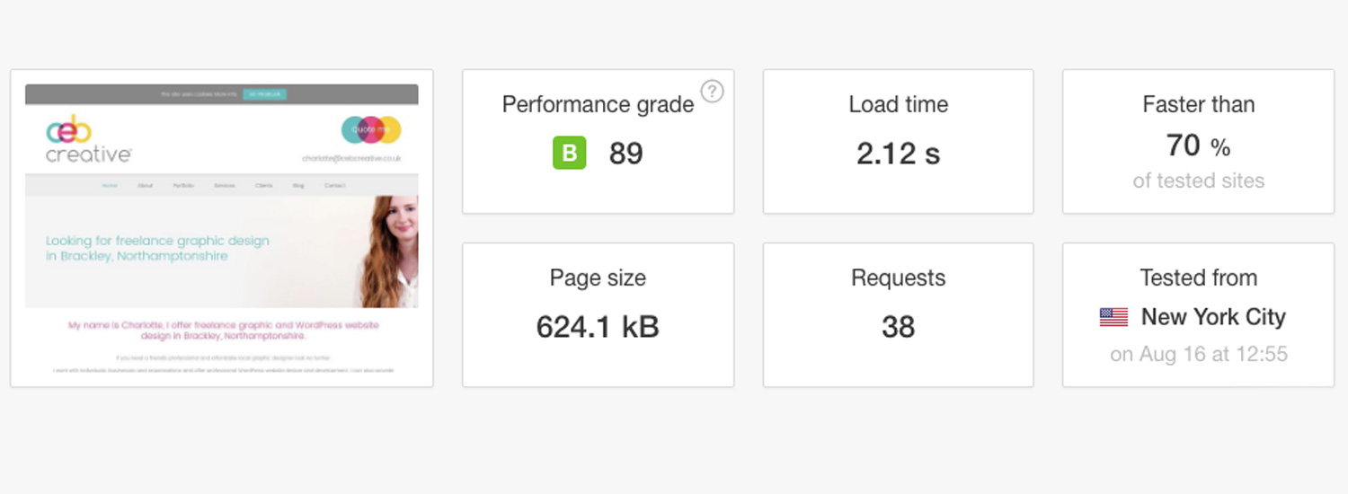Click the charlotte@cebcreative.co.uk email link
This screenshot has width=1348, height=494.
pos(351,158)
